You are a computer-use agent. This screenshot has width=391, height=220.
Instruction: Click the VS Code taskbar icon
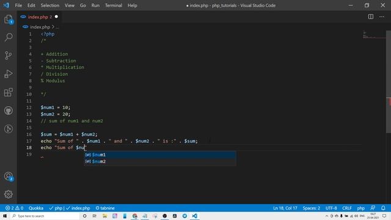[x=194, y=216]
